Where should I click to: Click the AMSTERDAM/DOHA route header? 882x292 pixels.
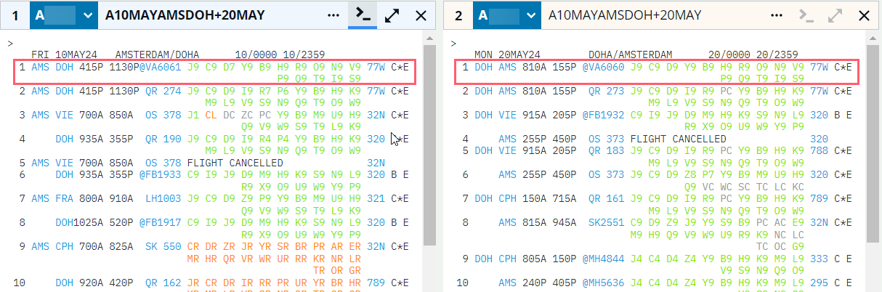[157, 54]
